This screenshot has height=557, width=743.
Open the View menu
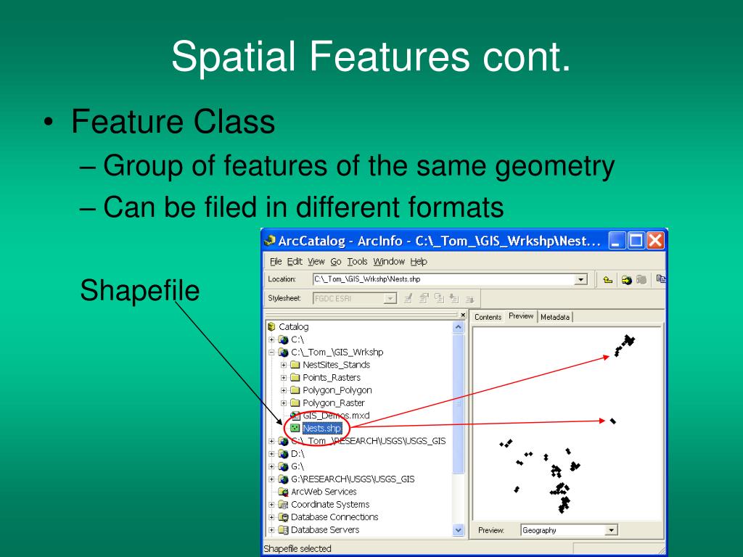[x=316, y=261]
